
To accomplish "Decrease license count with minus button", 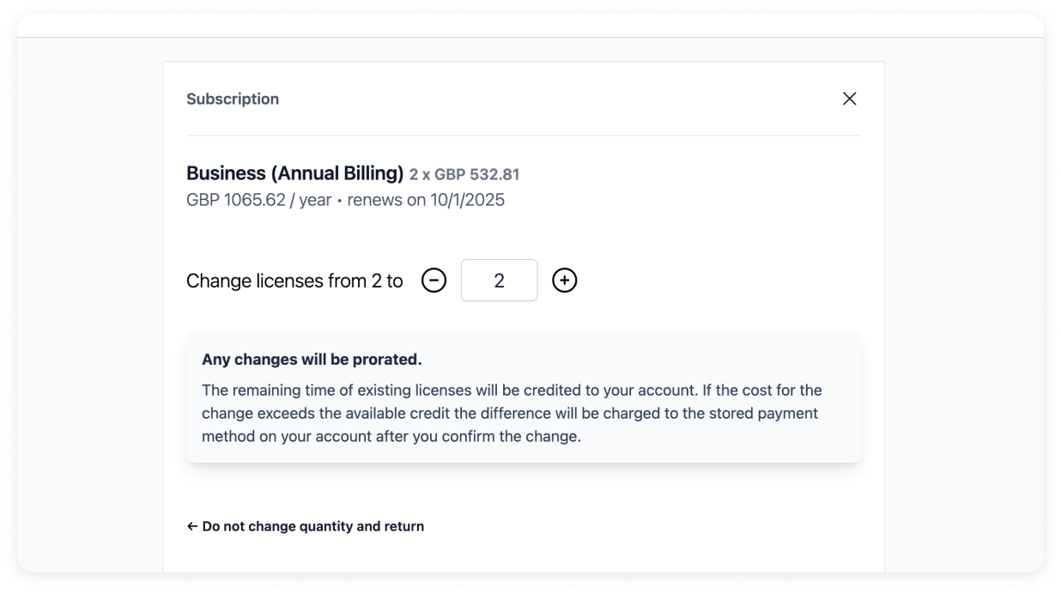I will click(x=433, y=281).
